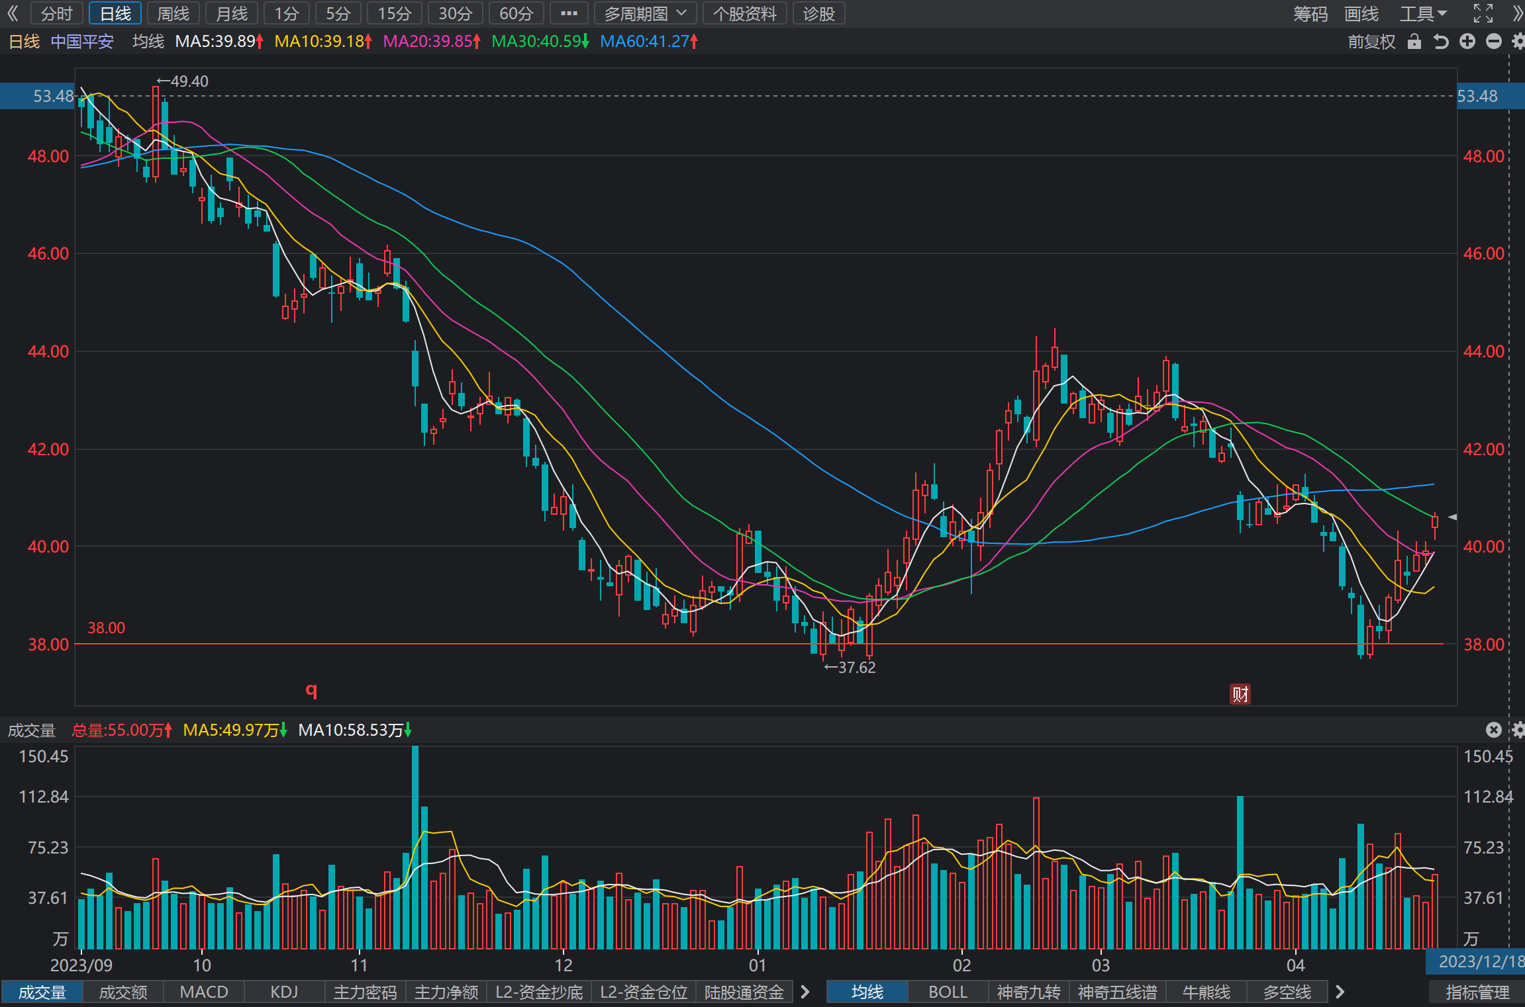The width and height of the screenshot is (1525, 1007).
Task: Click the 2023/12/18 date indicator
Action: pos(1475,961)
